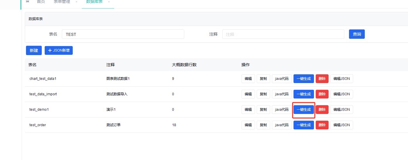Click the 新建 button
Viewport: 408px width, 160px height.
pos(34,50)
